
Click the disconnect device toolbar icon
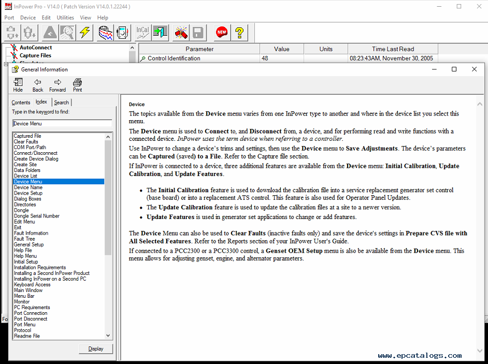click(x=30, y=32)
